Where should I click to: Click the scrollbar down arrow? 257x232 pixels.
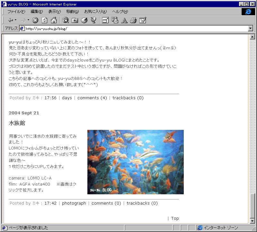tap(253, 221)
